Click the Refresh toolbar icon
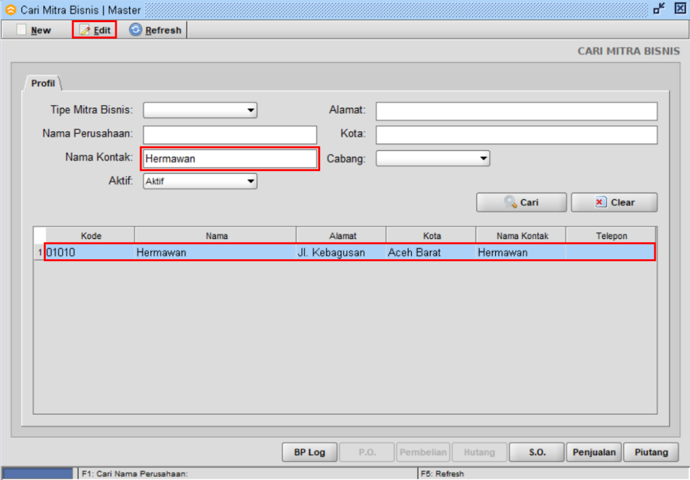This screenshot has width=690, height=480. click(135, 30)
